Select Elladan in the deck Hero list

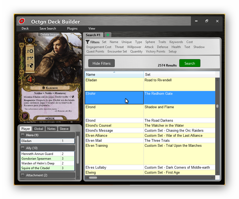(47, 141)
